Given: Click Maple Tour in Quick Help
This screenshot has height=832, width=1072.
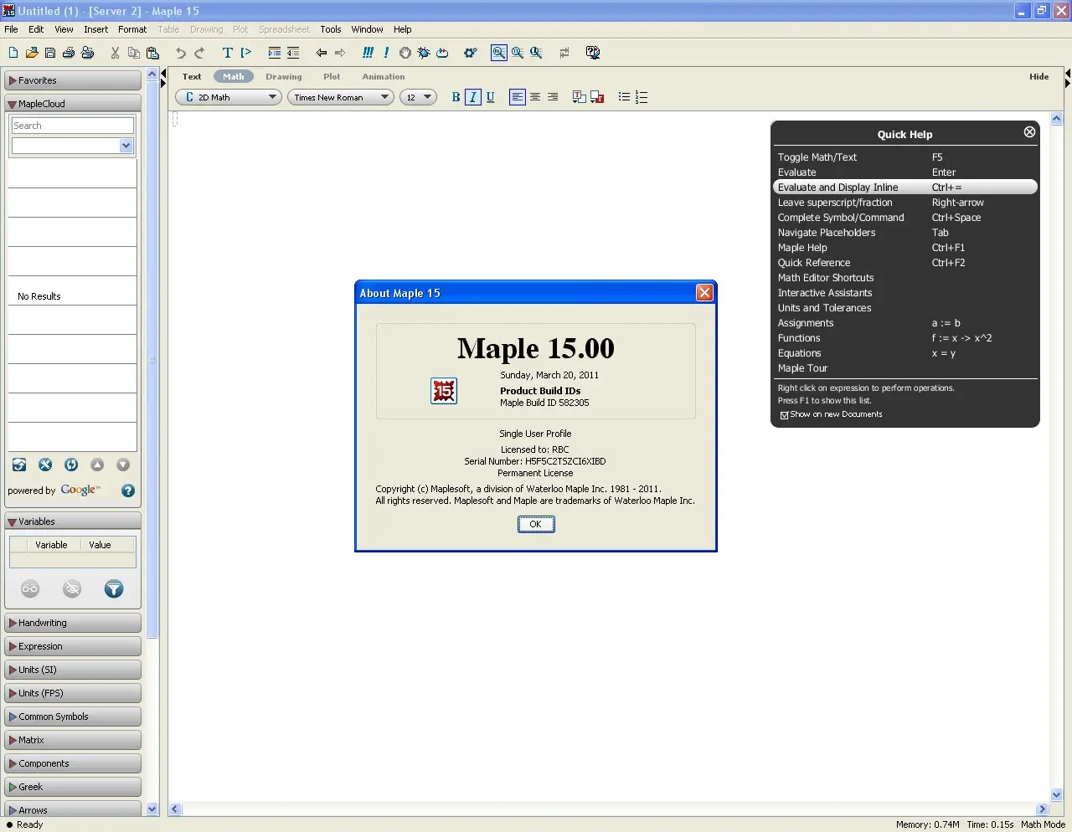Looking at the screenshot, I should point(802,368).
